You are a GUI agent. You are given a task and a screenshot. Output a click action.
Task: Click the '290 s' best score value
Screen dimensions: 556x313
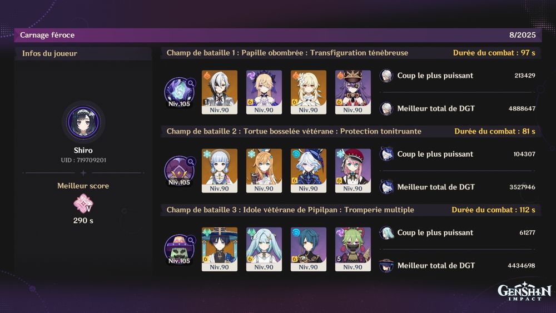tap(83, 221)
